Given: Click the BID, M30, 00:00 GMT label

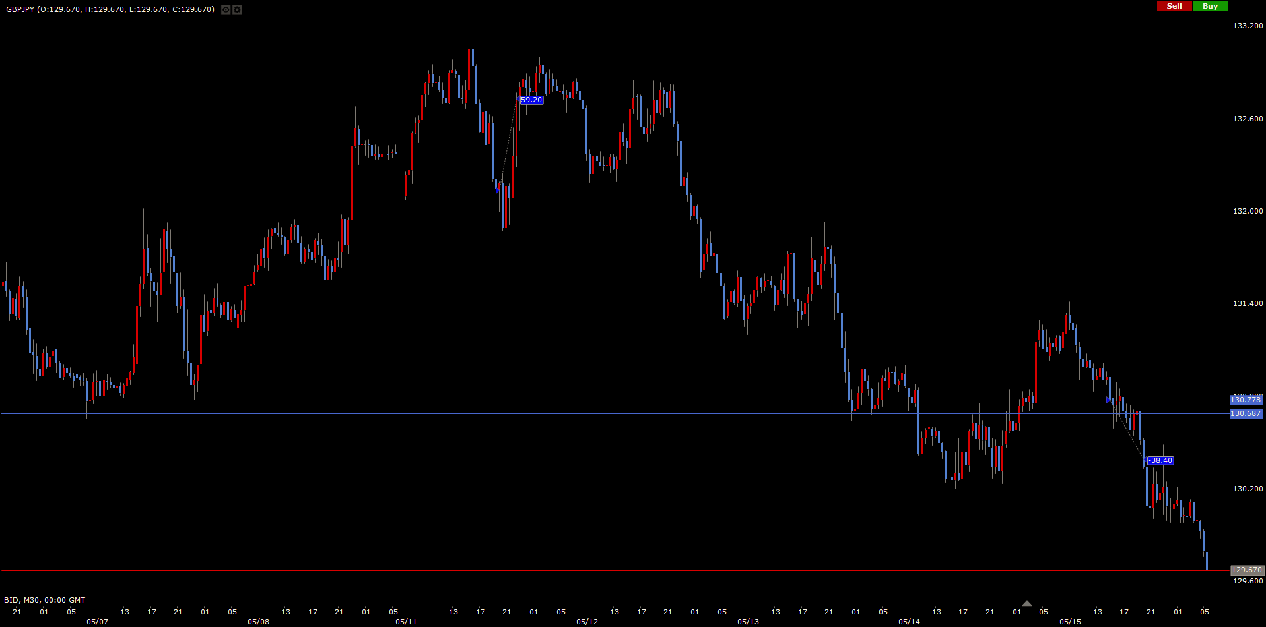Looking at the screenshot, I should [44, 600].
